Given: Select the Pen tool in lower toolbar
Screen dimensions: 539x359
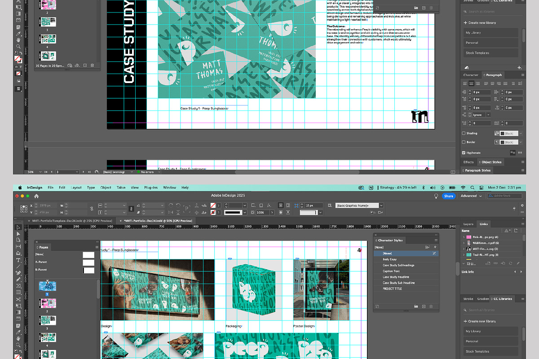Looking at the screenshot, I should click(x=18, y=273).
